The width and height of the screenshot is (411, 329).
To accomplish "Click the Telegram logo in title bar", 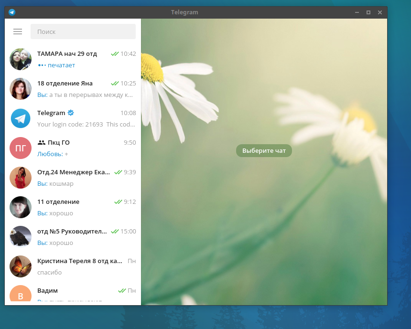I will [12, 12].
